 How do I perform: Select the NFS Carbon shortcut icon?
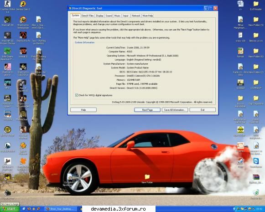pyautogui.click(x=7, y=83)
